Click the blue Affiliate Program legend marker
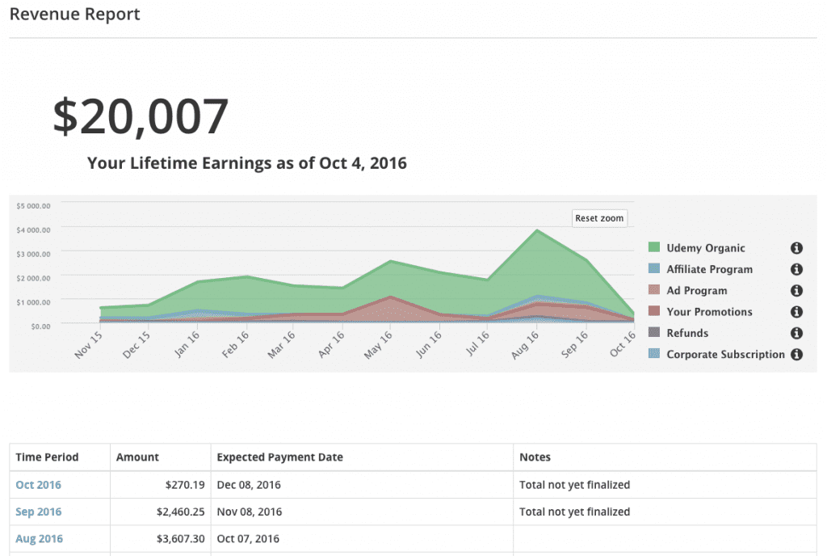Viewport: 827px width, 556px height. pyautogui.click(x=653, y=268)
